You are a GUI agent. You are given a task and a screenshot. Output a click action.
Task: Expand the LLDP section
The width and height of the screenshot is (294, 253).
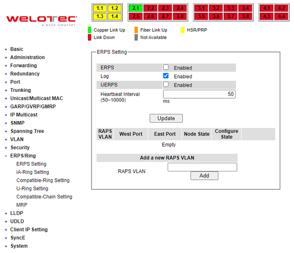[x=17, y=213]
